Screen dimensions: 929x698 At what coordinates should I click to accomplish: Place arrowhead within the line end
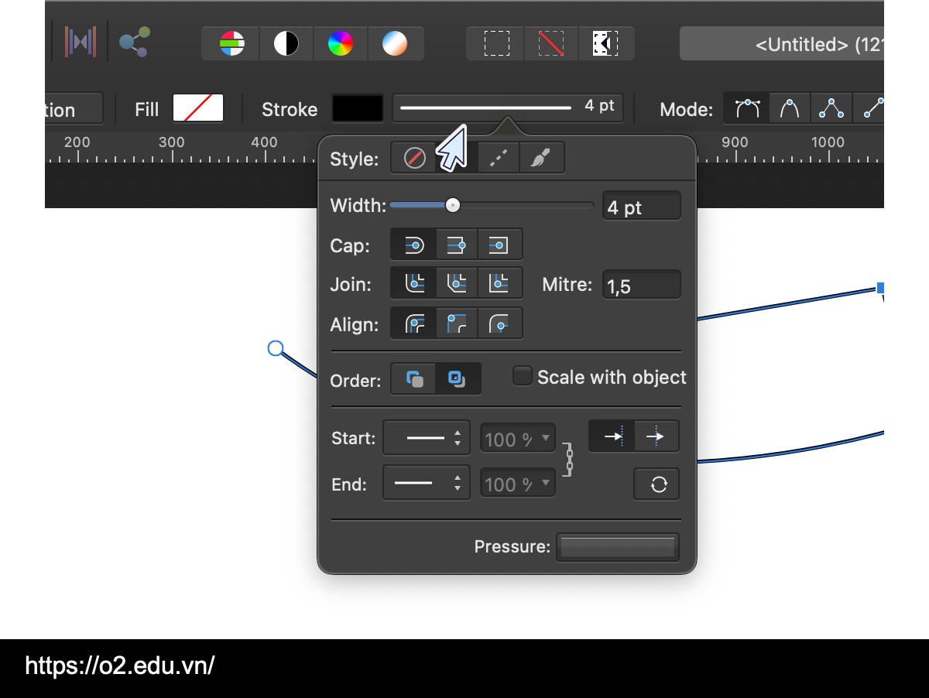612,436
